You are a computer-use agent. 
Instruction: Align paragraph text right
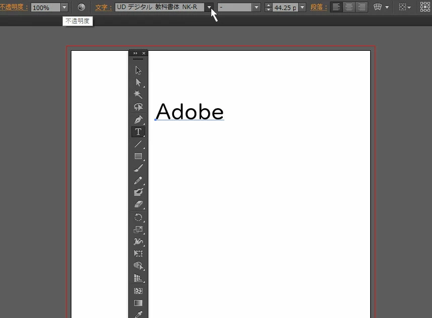(362, 7)
